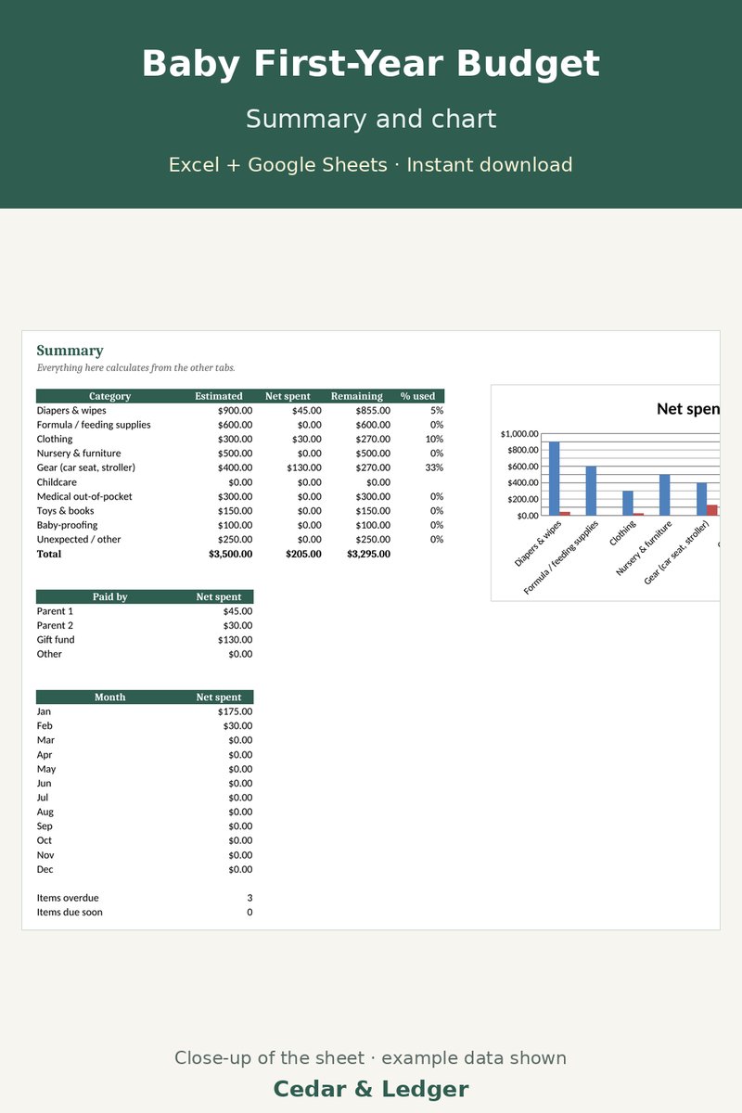Click the "$855.00" remaining cell
The width and height of the screenshot is (742, 1113).
coord(373,410)
